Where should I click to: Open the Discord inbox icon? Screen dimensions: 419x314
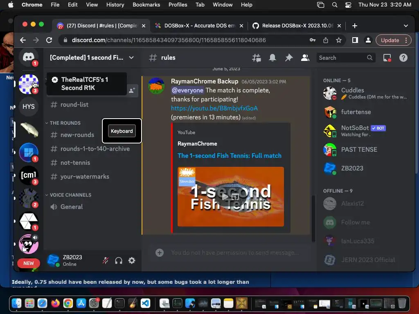coord(387,58)
